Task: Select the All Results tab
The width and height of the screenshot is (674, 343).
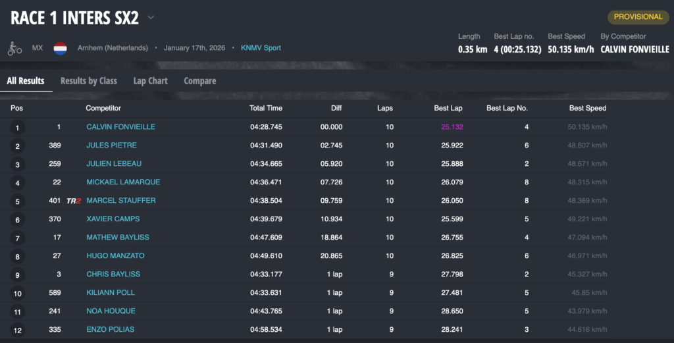Action: coord(26,81)
